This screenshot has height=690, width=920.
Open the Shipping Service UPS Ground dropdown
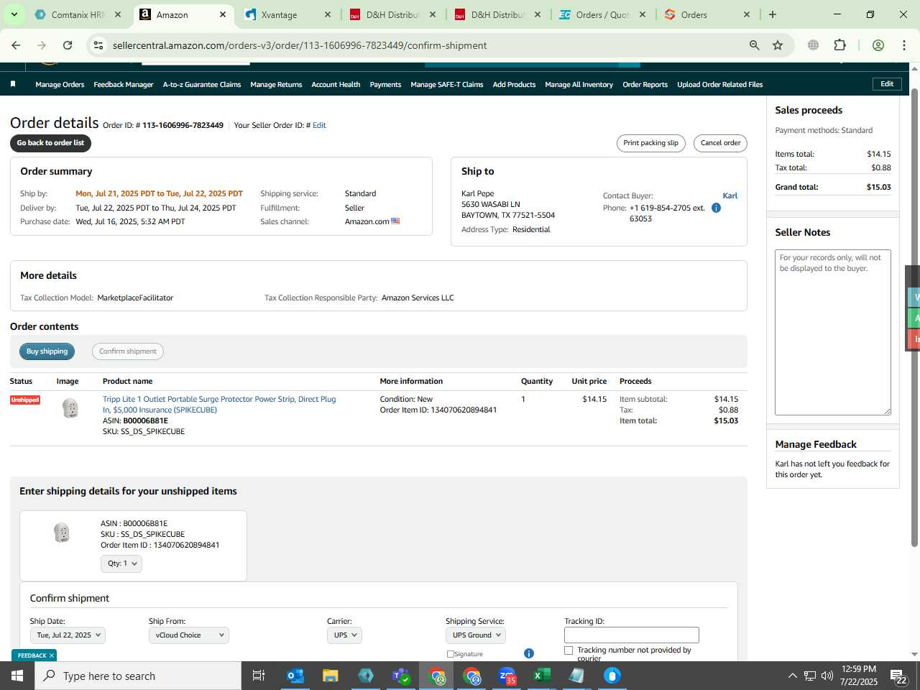(x=476, y=635)
